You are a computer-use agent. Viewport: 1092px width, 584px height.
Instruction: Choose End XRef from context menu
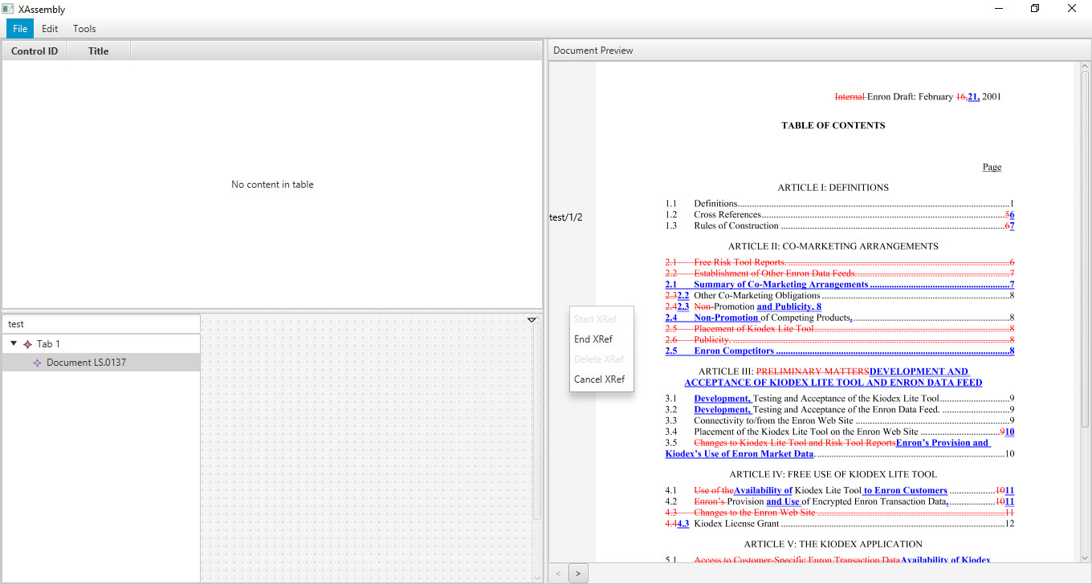601,339
